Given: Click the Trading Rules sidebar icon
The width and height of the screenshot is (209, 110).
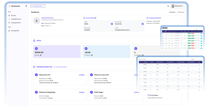Looking at the screenshot, I should click(9, 31).
